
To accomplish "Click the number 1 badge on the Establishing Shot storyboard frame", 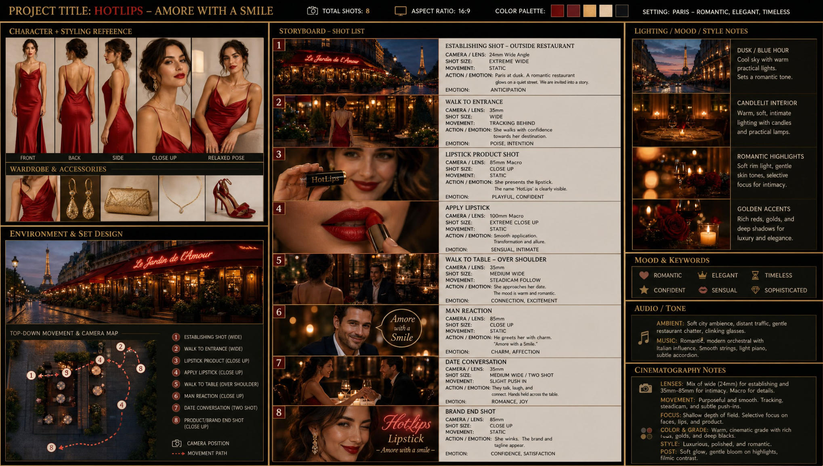I will 279,45.
